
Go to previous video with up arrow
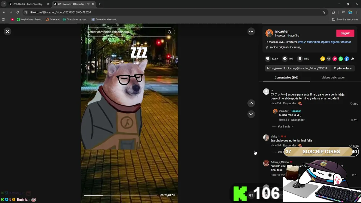[x=251, y=103]
